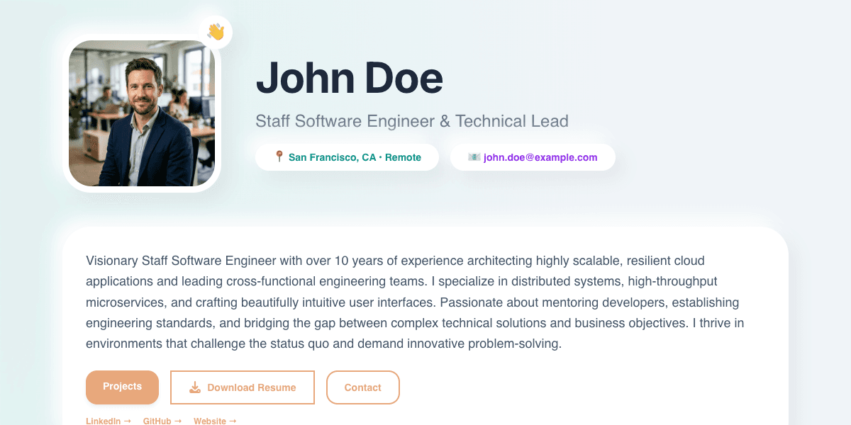This screenshot has height=425, width=851.
Task: Click the john.doe@example.com email address
Action: [x=540, y=157]
